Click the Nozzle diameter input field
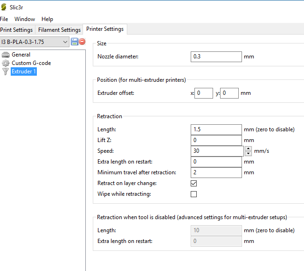 216,57
